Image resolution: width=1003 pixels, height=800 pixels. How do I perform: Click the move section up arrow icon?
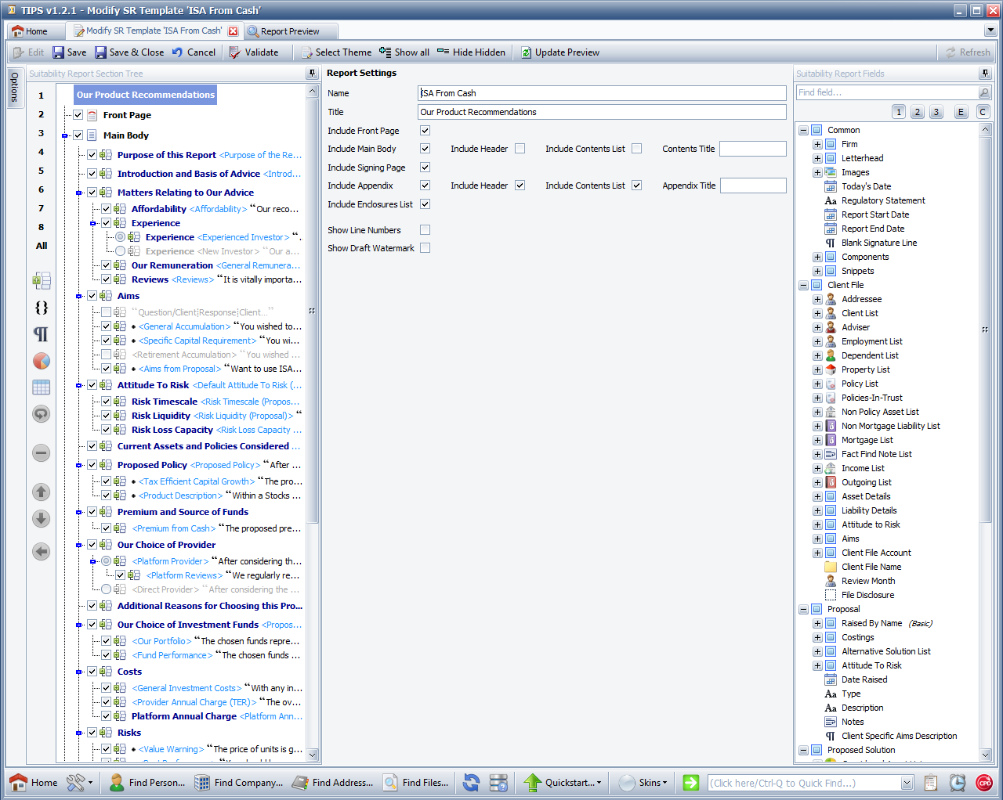click(x=42, y=492)
